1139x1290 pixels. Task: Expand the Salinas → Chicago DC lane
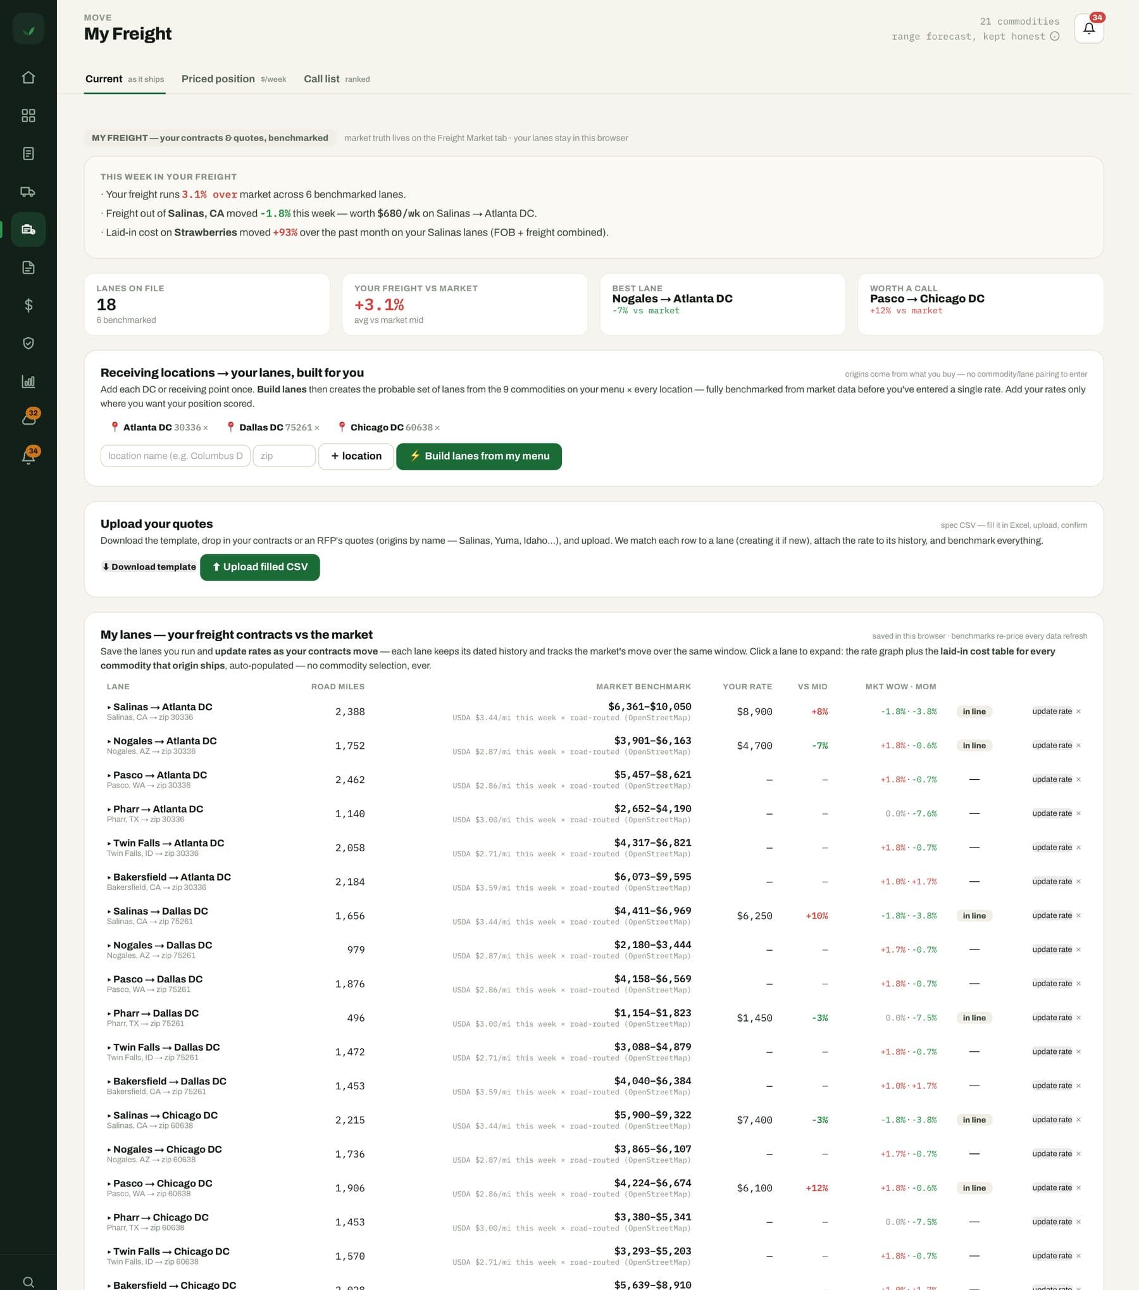(x=162, y=1115)
